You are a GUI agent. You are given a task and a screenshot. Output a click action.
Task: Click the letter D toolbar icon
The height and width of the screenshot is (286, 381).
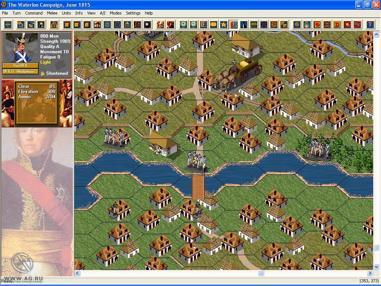pos(337,25)
